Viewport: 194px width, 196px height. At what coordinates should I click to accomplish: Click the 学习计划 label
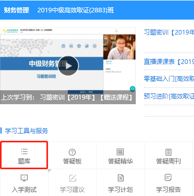(120, 190)
